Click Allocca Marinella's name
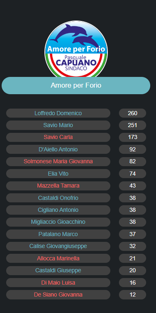 coord(58,258)
